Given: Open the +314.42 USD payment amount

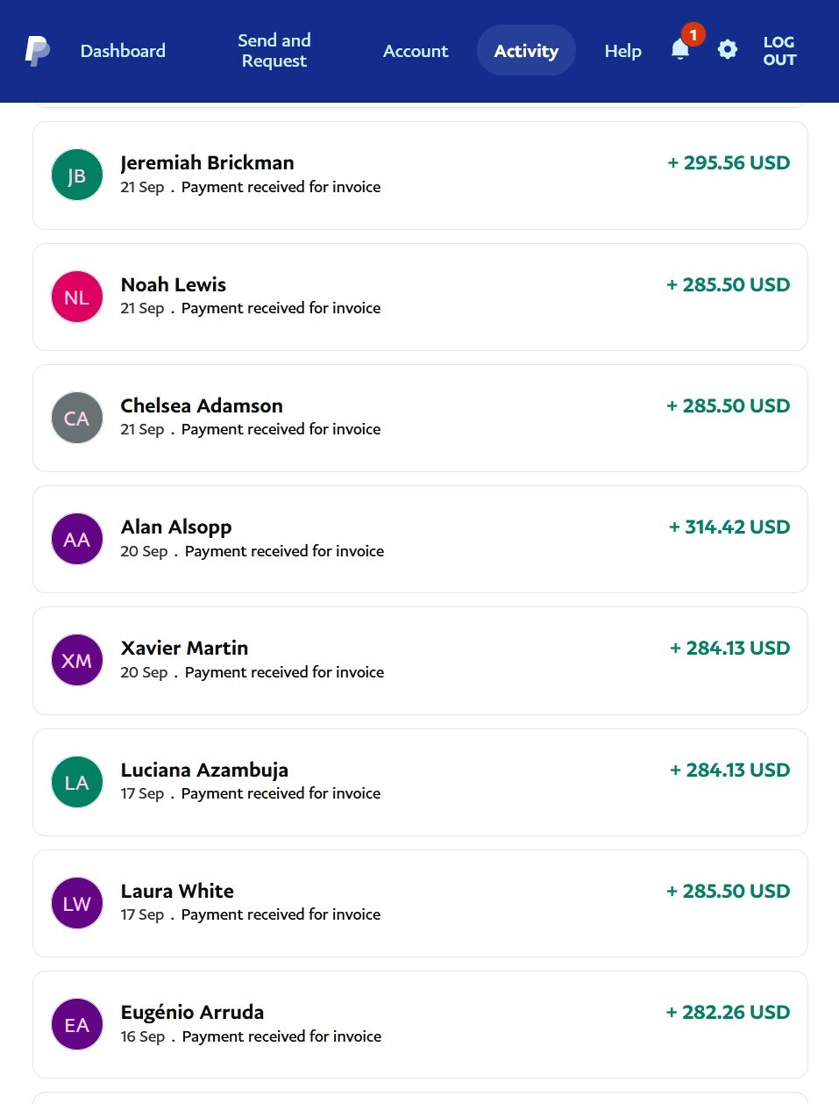Looking at the screenshot, I should click(x=729, y=527).
